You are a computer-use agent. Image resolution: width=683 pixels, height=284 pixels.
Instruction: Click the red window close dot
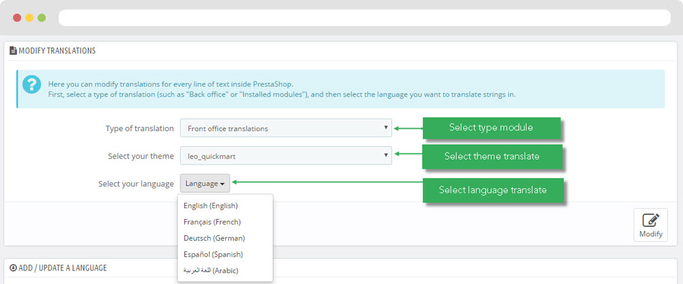[x=17, y=18]
